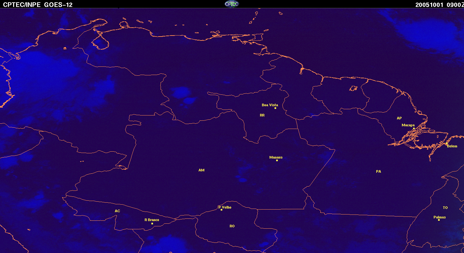Click the AP state label
464x253 pixels.
pyautogui.click(x=399, y=118)
